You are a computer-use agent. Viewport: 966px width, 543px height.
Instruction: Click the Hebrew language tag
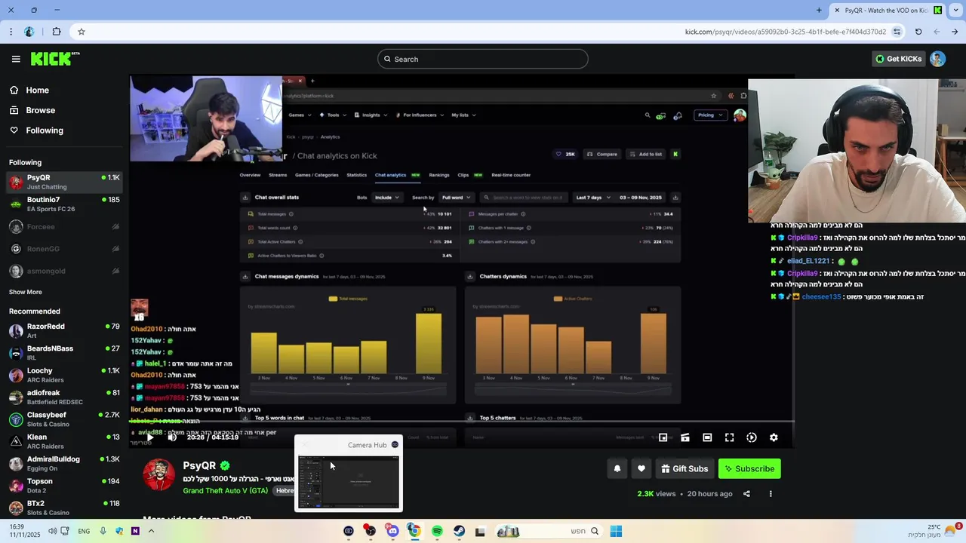coord(285,491)
